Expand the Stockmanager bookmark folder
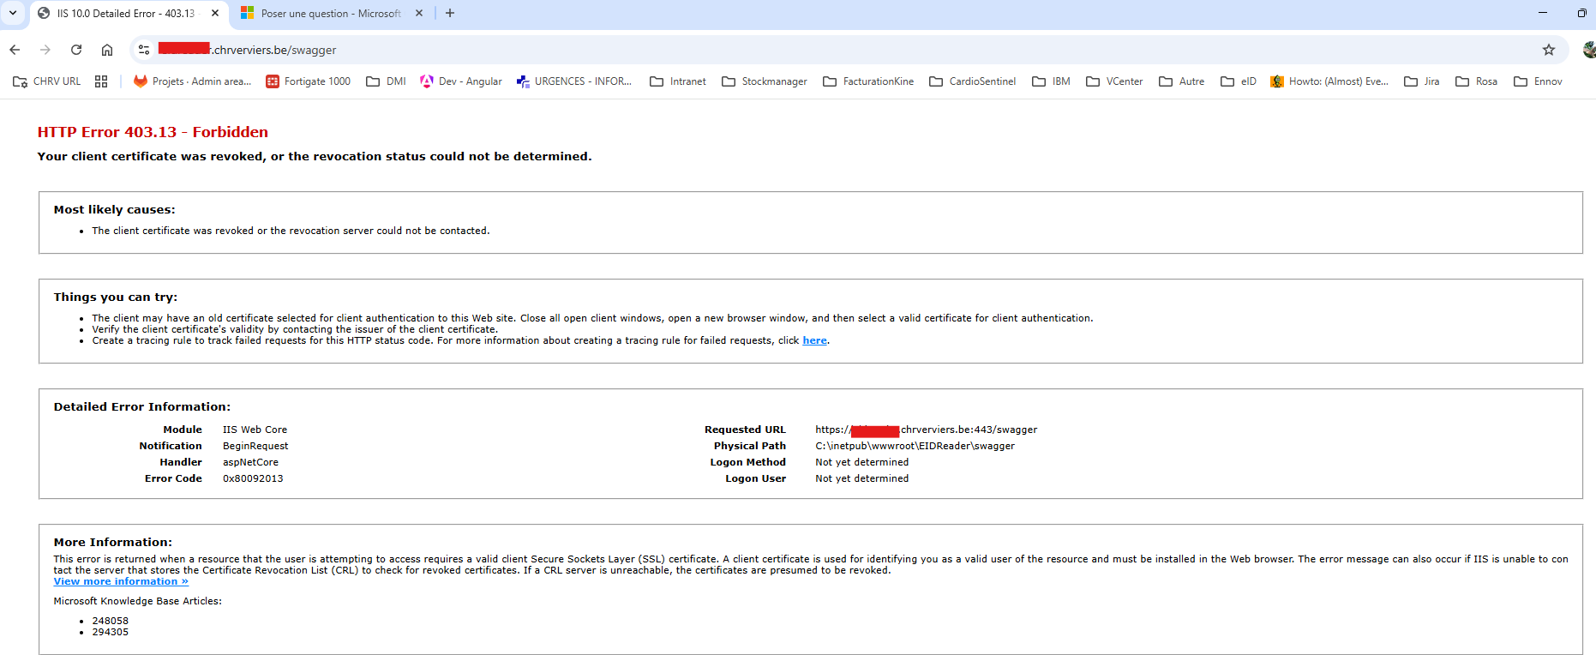The width and height of the screenshot is (1596, 655). (765, 81)
